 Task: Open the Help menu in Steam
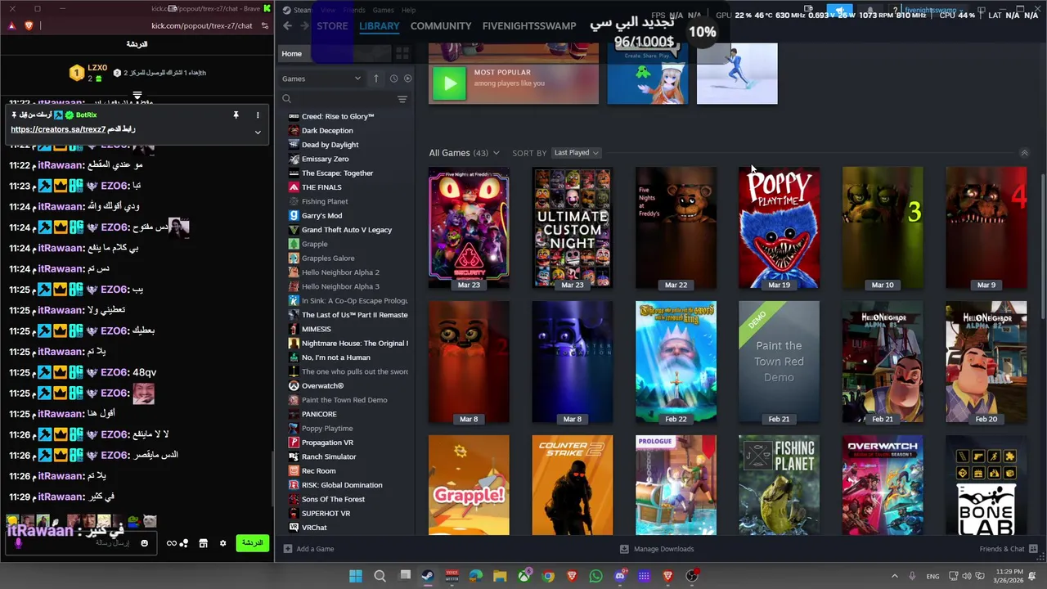coord(409,10)
